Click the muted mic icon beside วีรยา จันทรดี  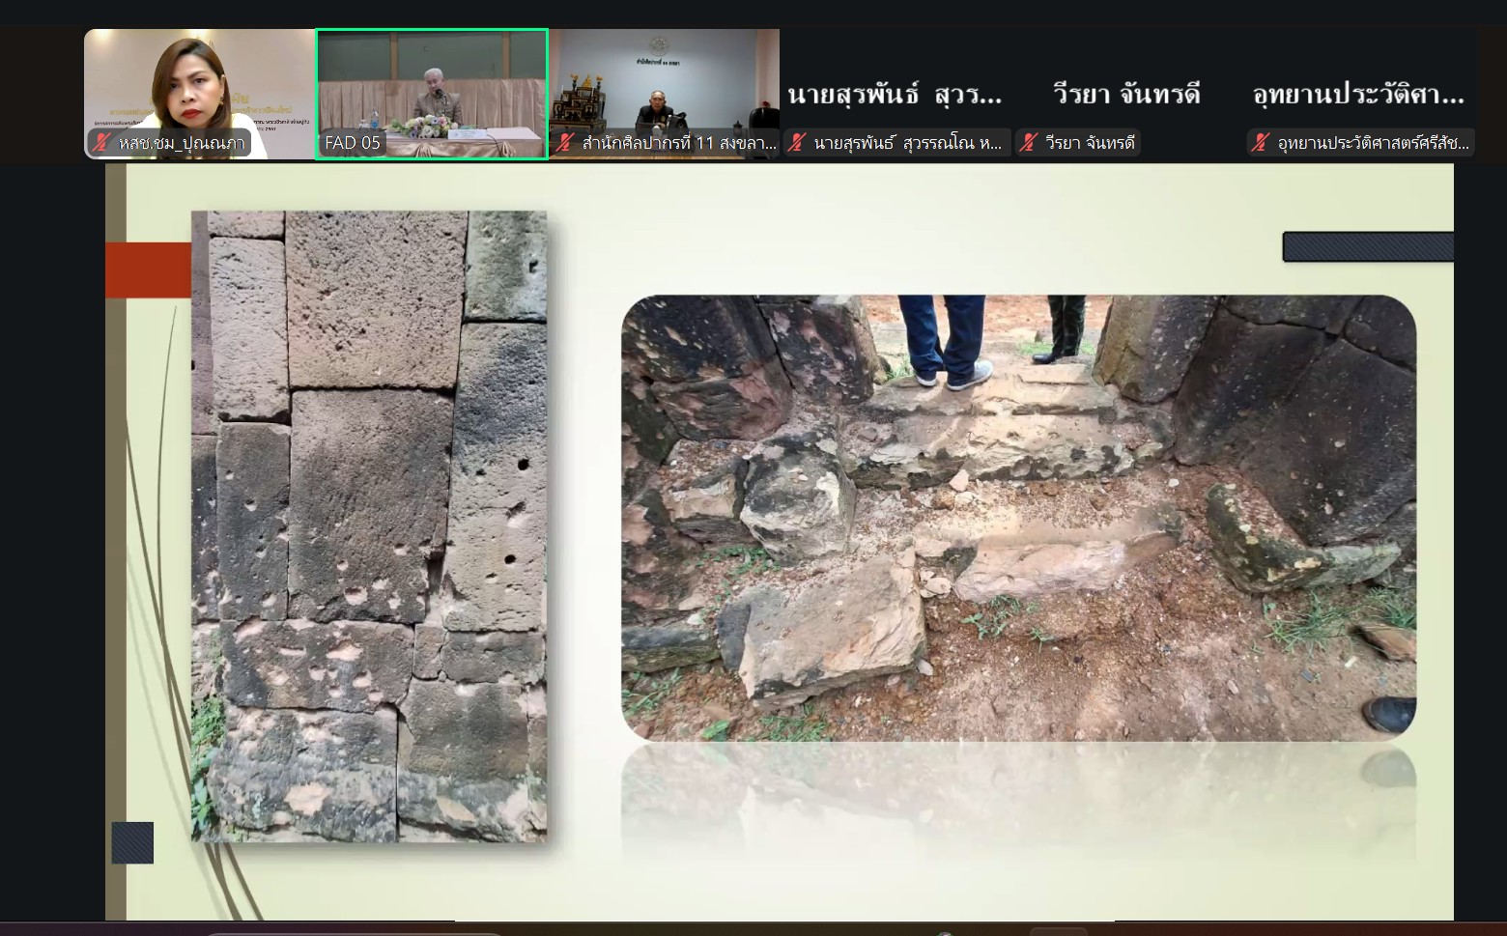point(1029,143)
